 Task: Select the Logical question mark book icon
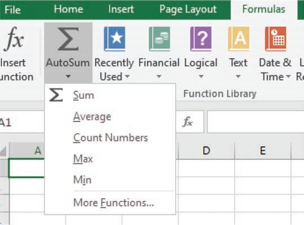[201, 39]
